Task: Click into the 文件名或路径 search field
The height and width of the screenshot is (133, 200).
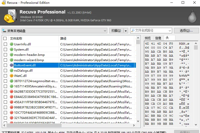Action: point(151,31)
